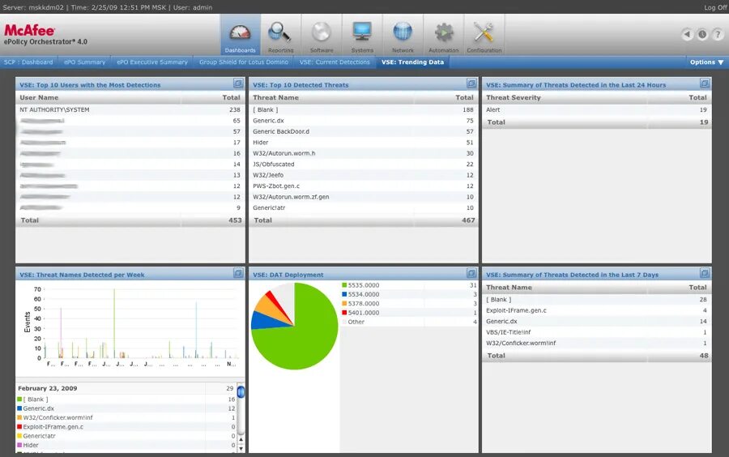Click the Threat Severity column header

(514, 97)
